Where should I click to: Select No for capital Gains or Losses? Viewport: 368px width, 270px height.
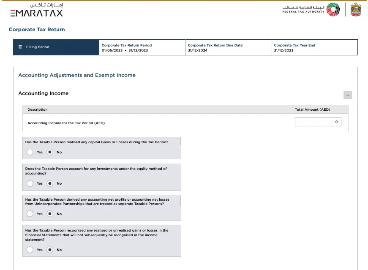(x=50, y=152)
